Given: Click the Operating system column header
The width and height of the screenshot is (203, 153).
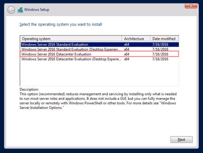Looking at the screenshot, I should (x=71, y=39).
